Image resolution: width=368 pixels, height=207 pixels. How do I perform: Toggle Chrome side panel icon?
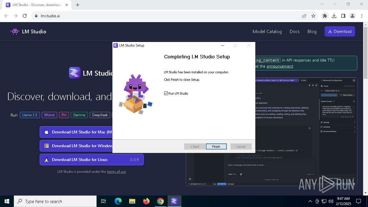coord(343,16)
